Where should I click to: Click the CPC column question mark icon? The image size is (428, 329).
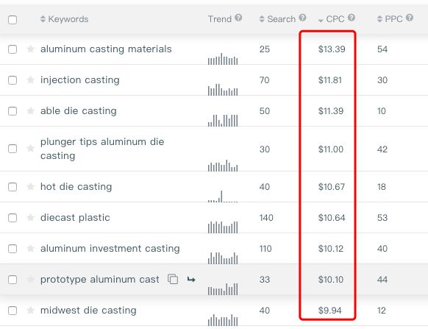click(x=352, y=18)
